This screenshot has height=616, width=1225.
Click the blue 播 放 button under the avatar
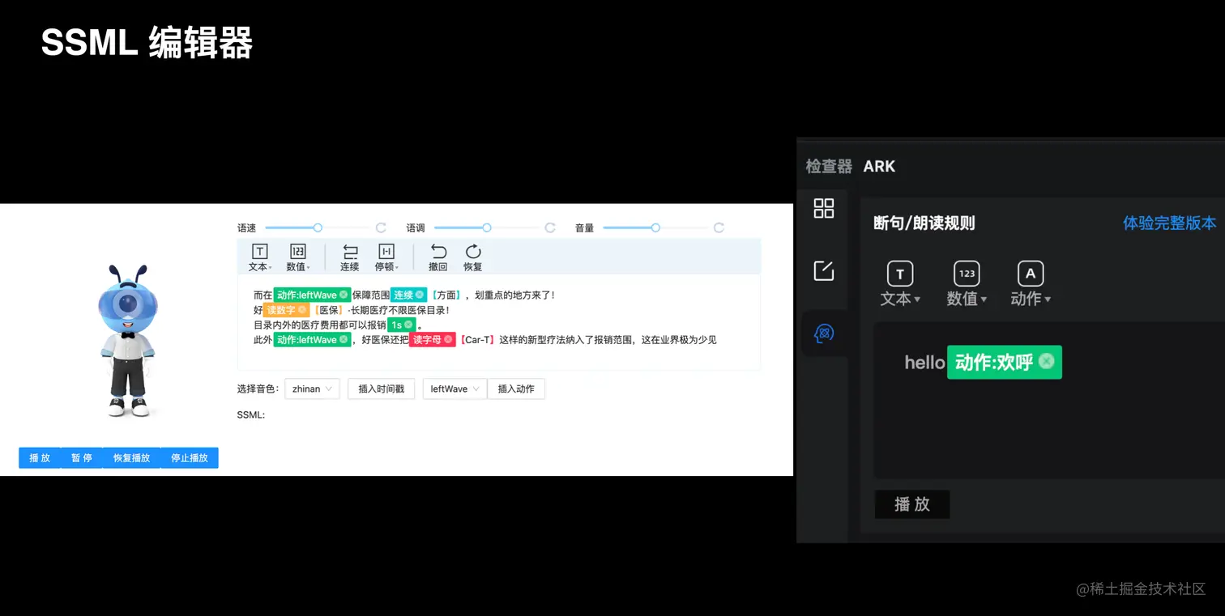40,458
